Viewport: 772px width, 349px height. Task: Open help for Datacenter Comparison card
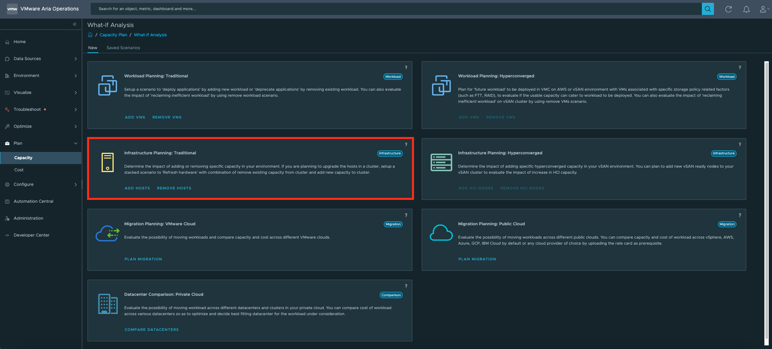tap(406, 286)
